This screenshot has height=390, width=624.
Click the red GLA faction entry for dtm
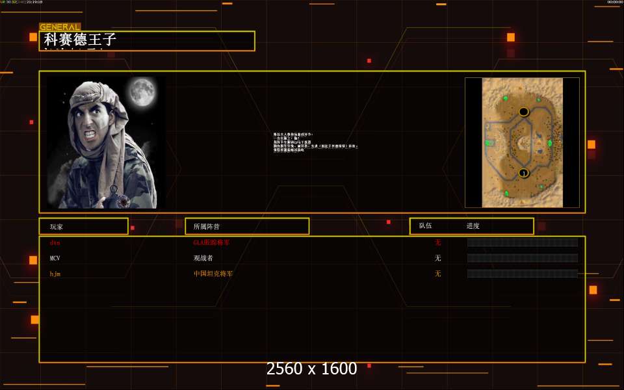pyautogui.click(x=211, y=242)
